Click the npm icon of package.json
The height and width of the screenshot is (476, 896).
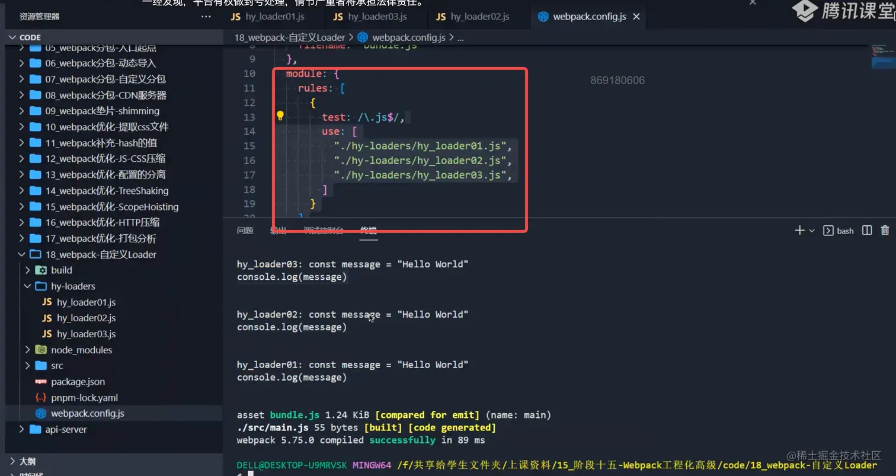[41, 382]
